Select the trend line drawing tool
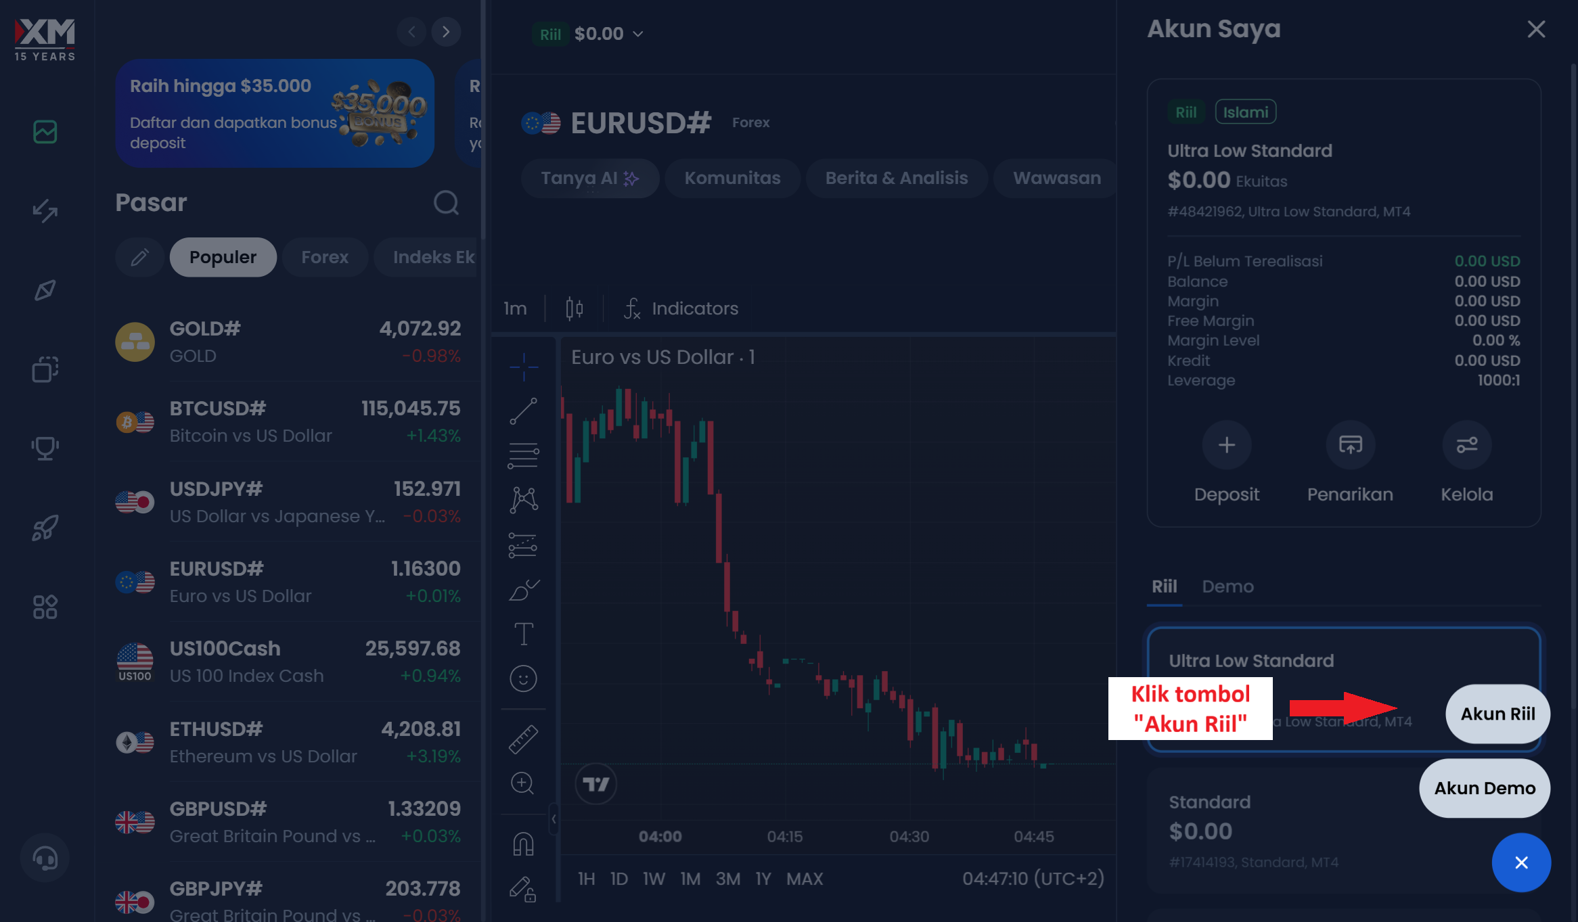 click(523, 411)
